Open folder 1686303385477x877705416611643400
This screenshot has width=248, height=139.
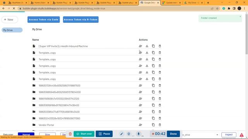click(59, 112)
